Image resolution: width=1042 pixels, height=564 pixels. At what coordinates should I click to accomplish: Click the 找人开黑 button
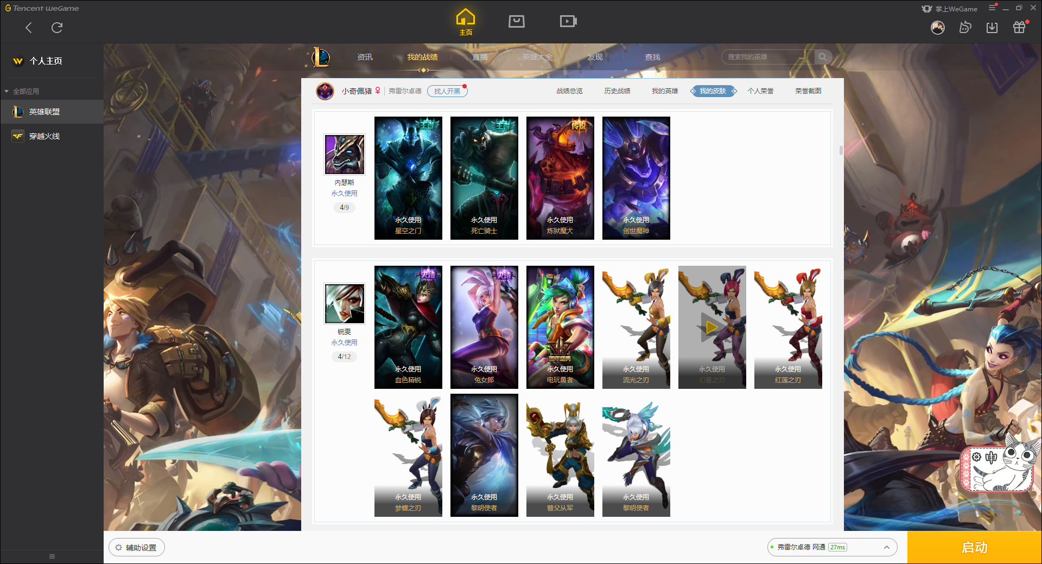click(447, 91)
